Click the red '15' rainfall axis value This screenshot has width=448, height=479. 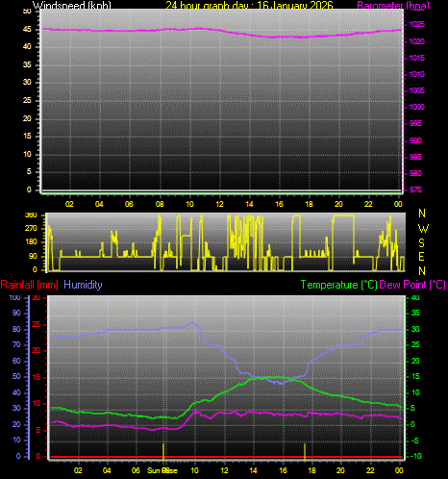[37, 377]
